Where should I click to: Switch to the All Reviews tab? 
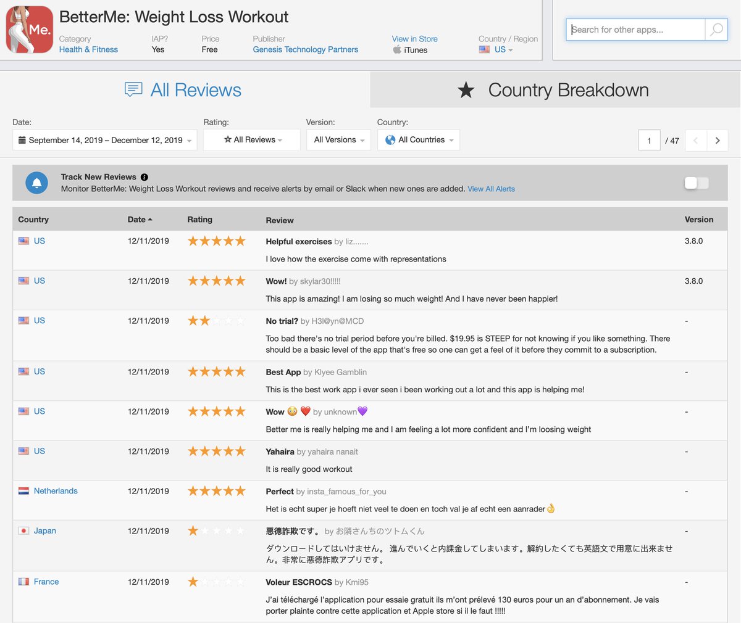pyautogui.click(x=185, y=90)
